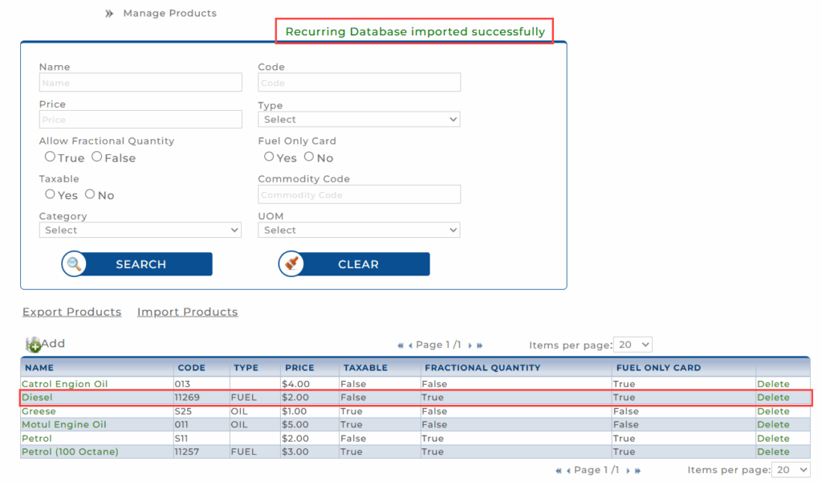Viewport: 822px width, 482px height.
Task: Open the Category dropdown
Action: coord(140,231)
